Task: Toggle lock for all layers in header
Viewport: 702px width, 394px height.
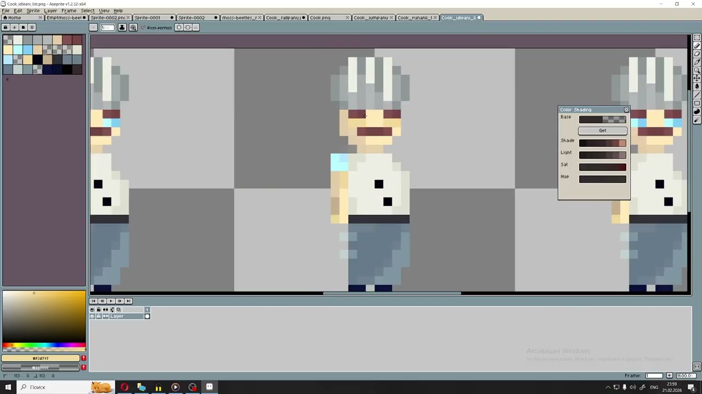Action: coord(99,310)
